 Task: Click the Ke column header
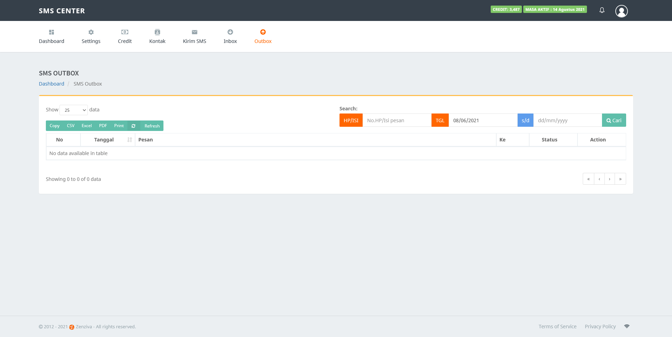click(513, 140)
